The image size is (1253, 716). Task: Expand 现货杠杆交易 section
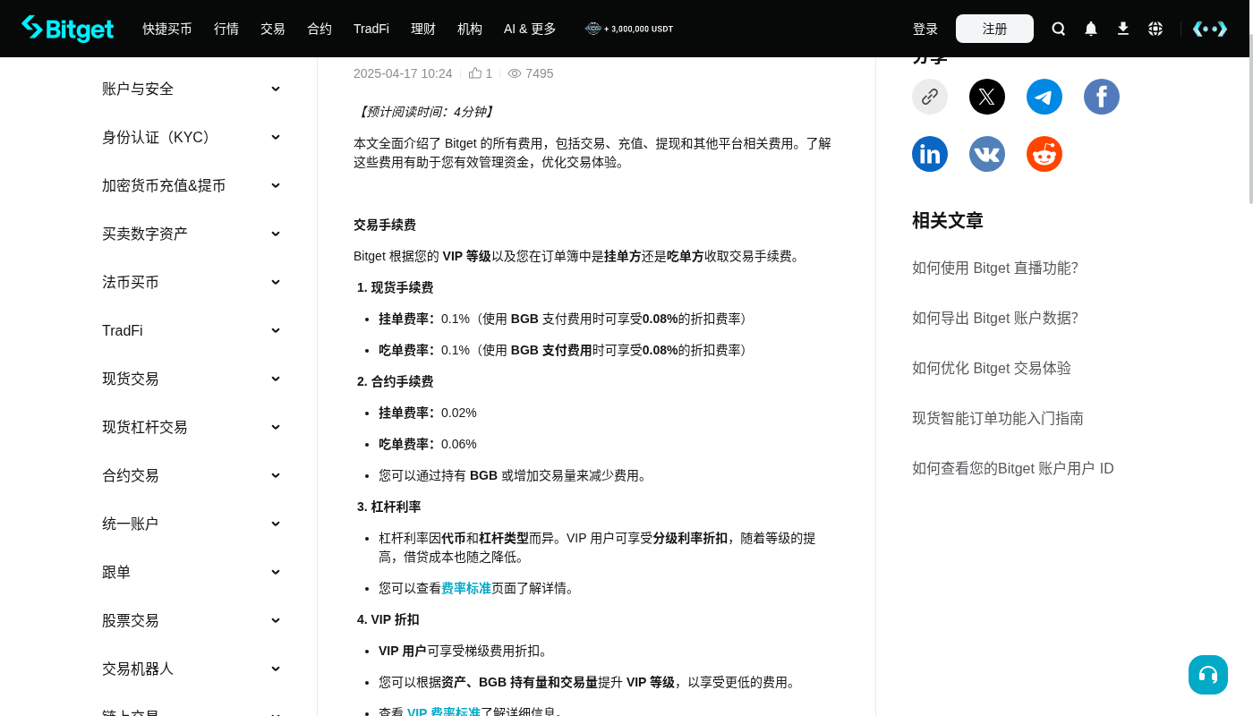pyautogui.click(x=192, y=427)
